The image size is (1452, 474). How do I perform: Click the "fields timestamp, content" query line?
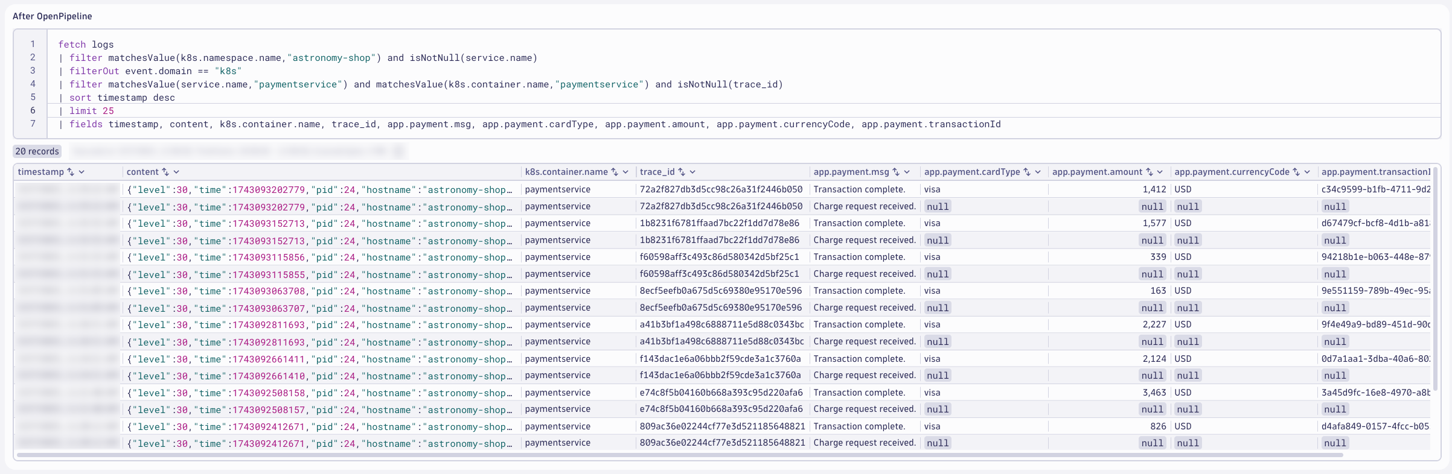[x=529, y=124]
